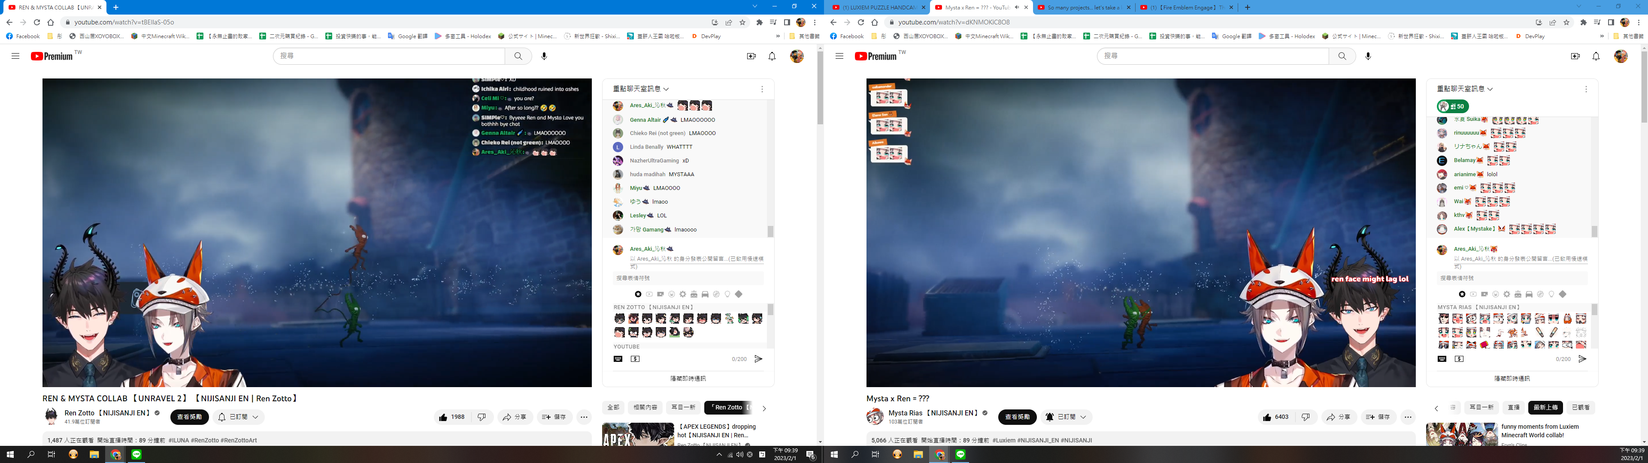This screenshot has height=463, width=1648.
Task: Bookmark page star in Ren Zotto address bar
Action: (x=742, y=22)
